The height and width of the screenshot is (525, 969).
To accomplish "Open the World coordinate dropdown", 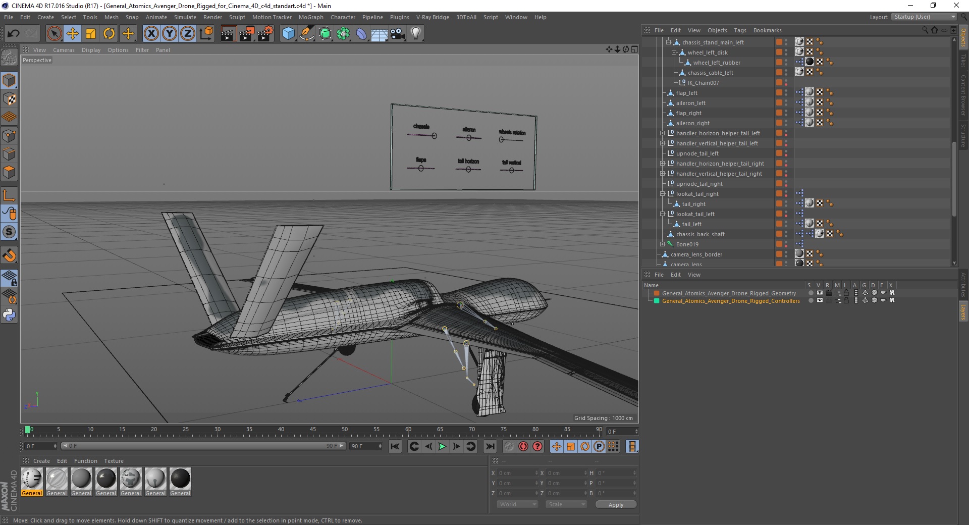I will pyautogui.click(x=517, y=504).
